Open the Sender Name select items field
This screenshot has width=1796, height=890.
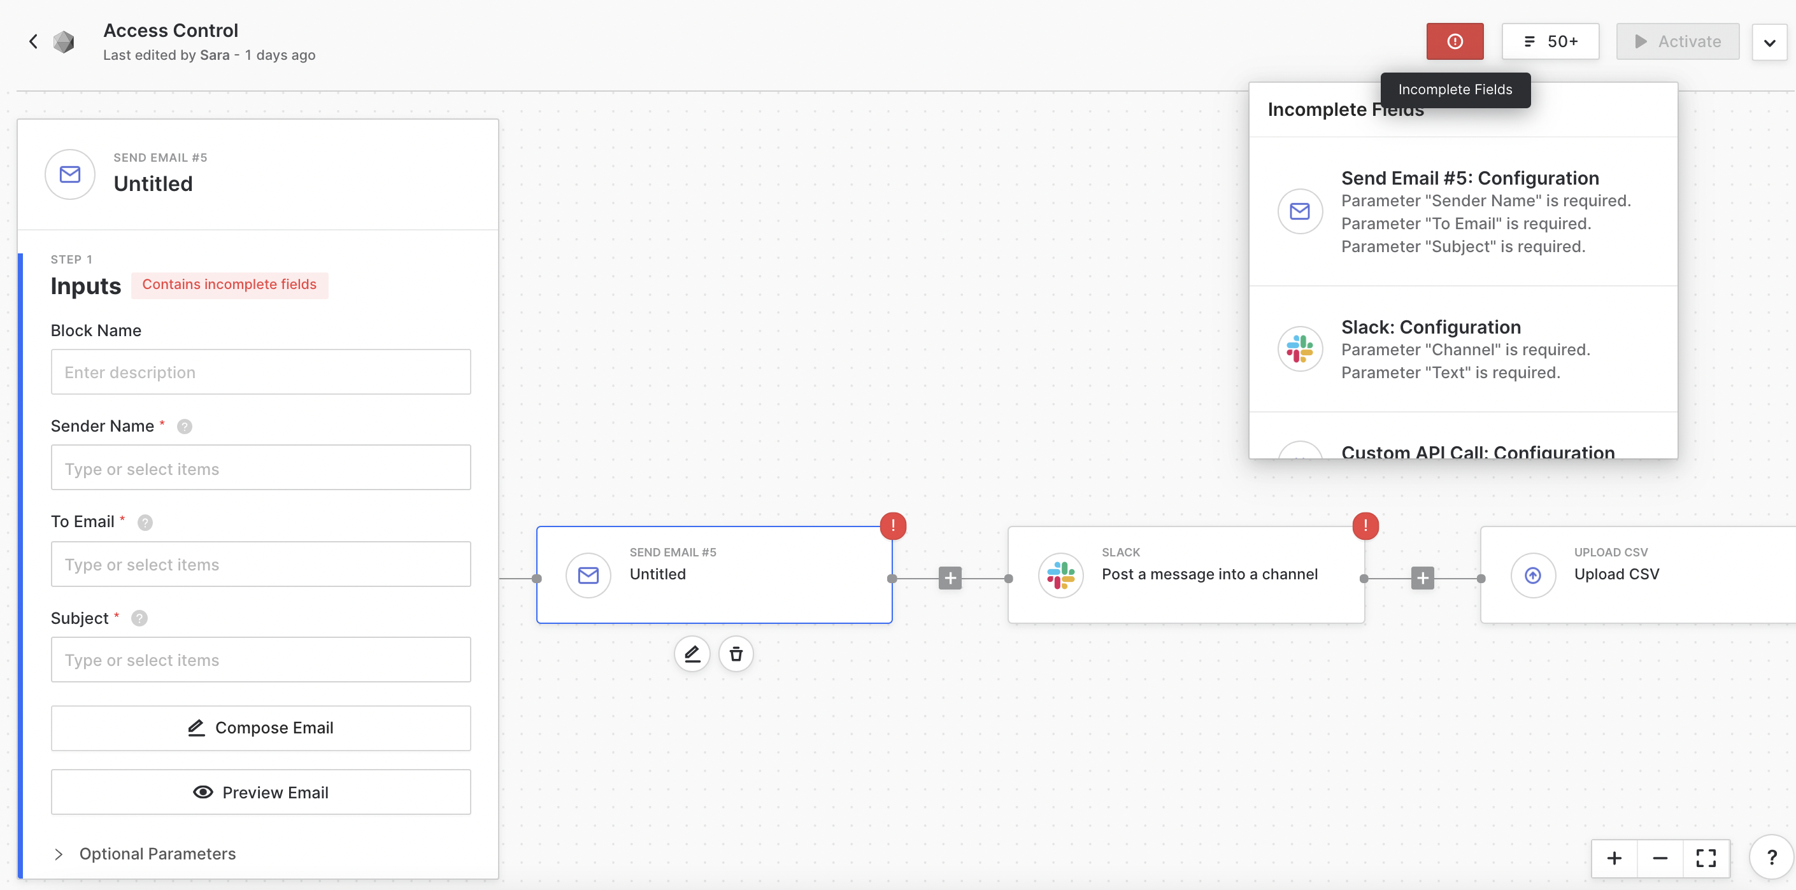tap(260, 469)
